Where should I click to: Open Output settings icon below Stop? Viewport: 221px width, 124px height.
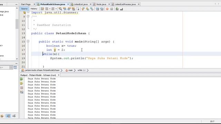[x=21, y=92]
